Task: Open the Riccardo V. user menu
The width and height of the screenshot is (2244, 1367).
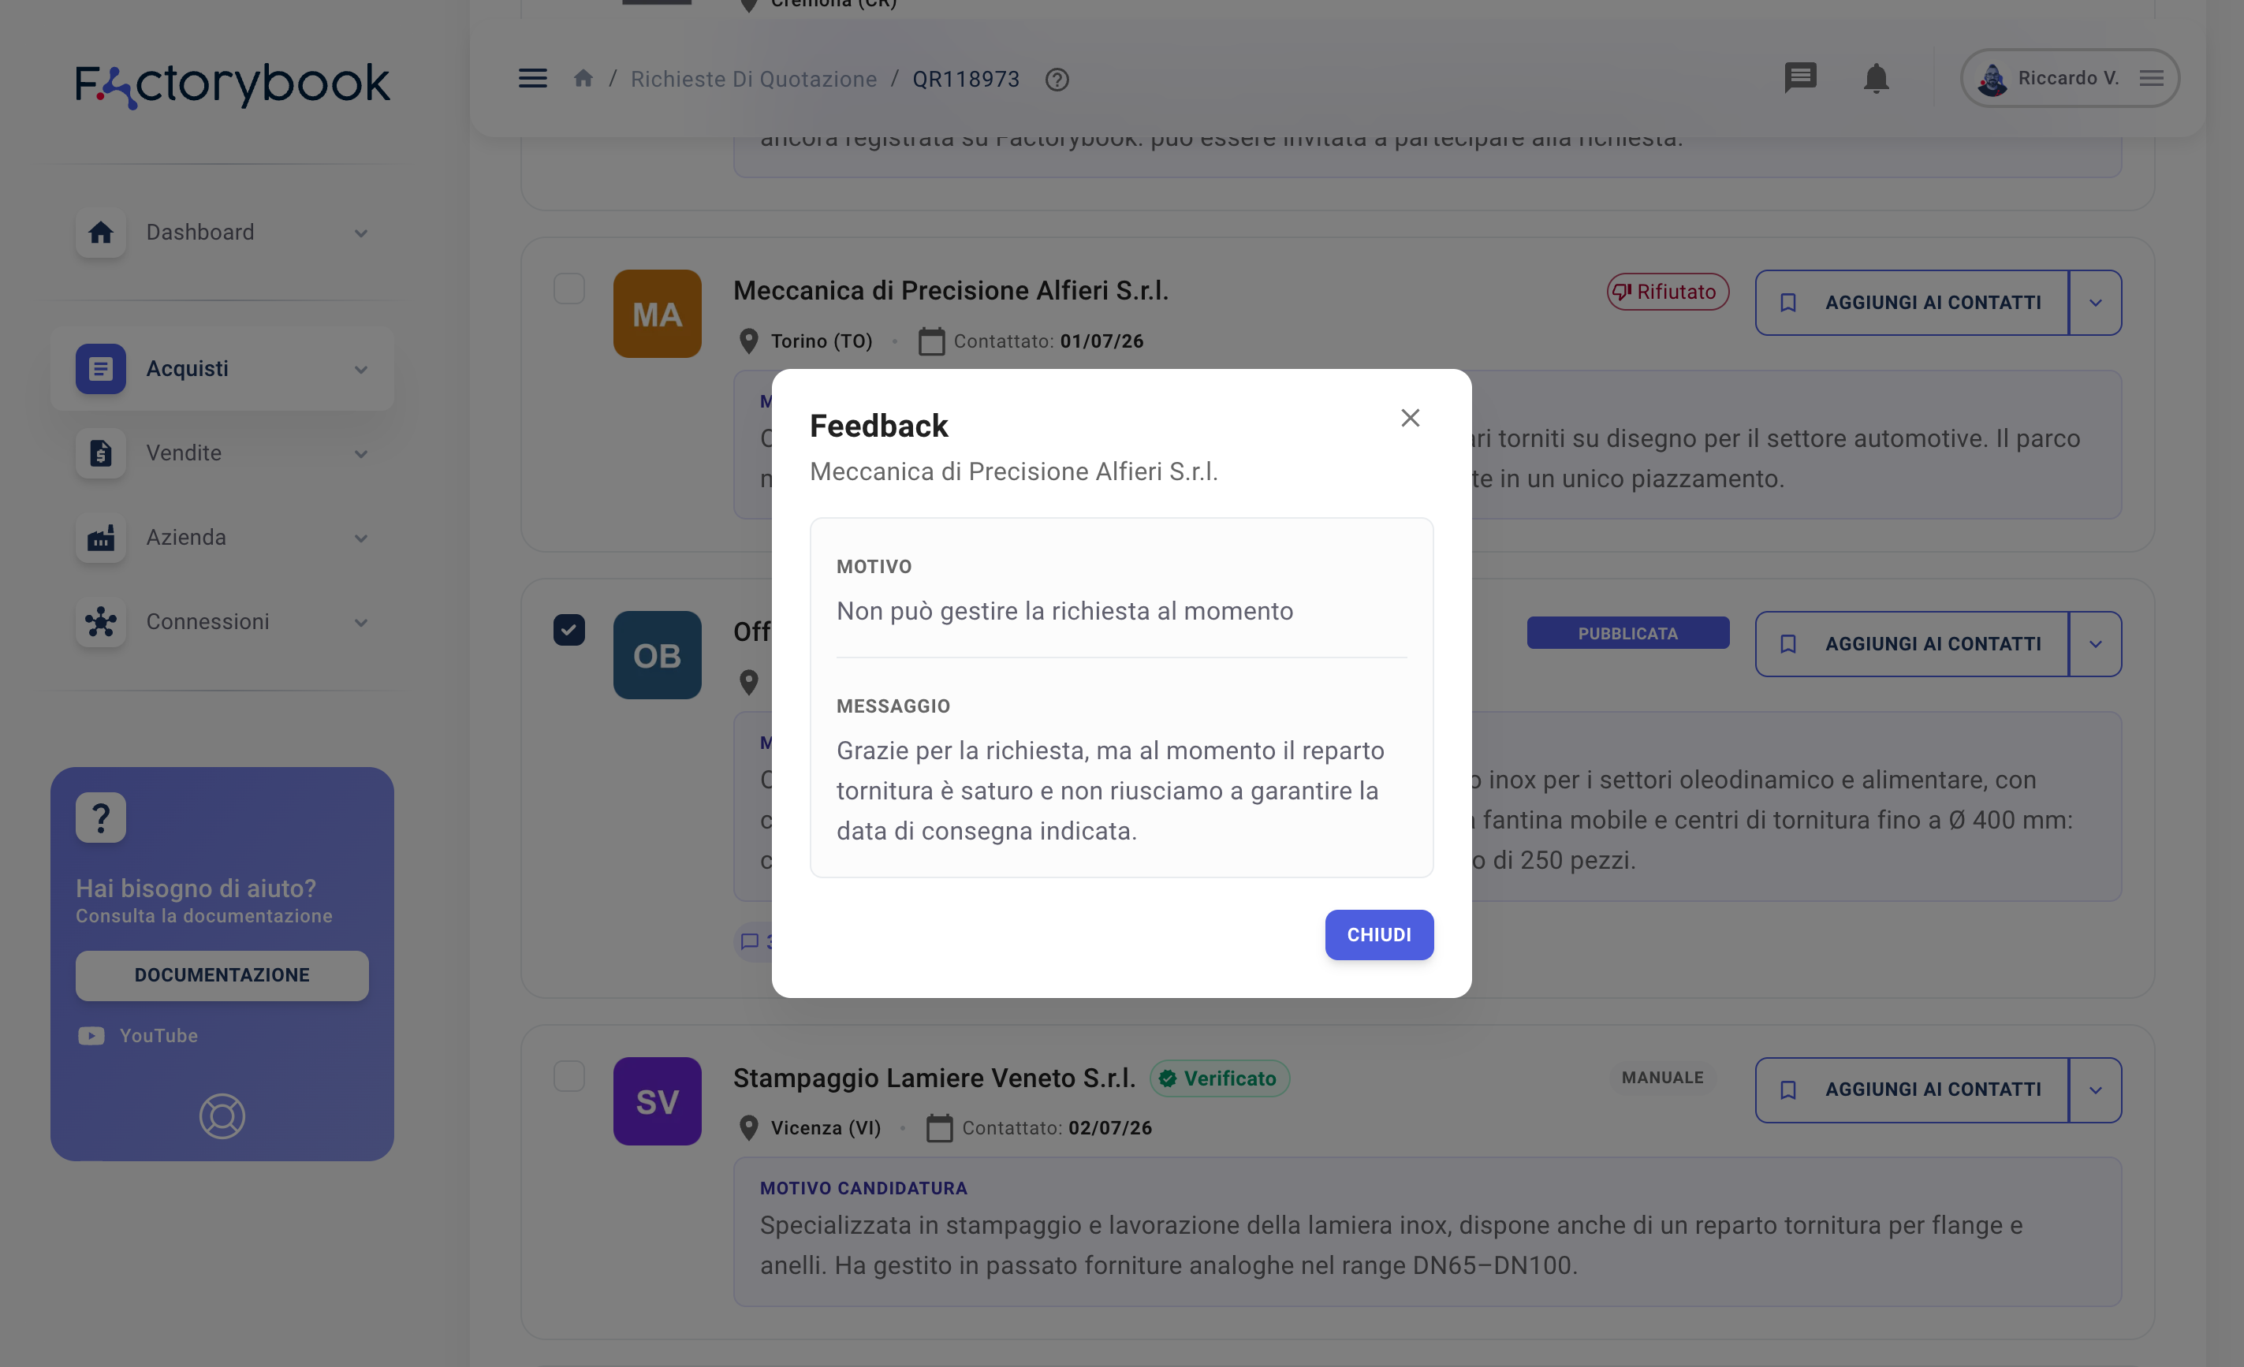Action: click(2069, 78)
